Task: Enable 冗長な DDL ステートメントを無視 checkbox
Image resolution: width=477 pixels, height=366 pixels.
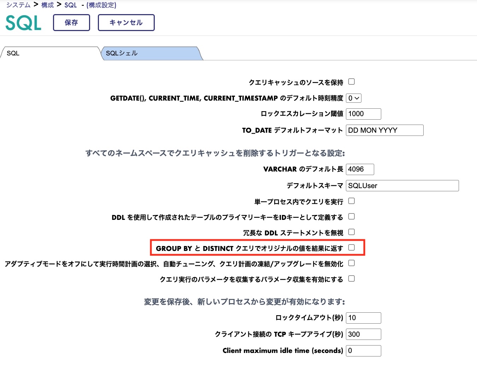Action: coord(352,232)
